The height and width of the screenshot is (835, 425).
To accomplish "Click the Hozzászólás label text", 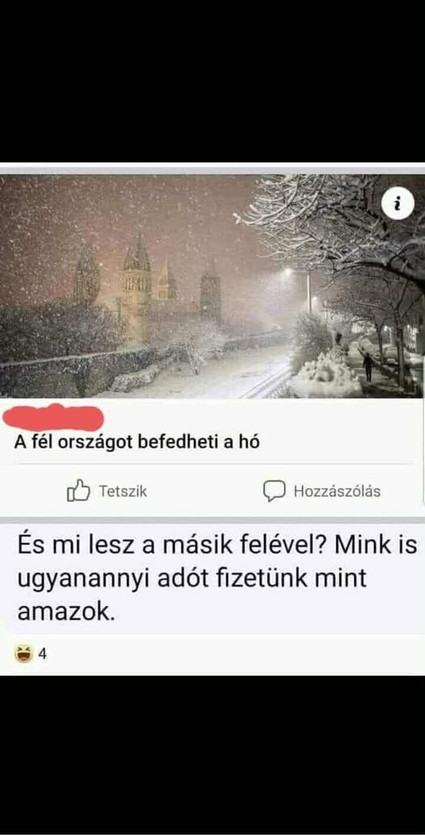I will (337, 491).
